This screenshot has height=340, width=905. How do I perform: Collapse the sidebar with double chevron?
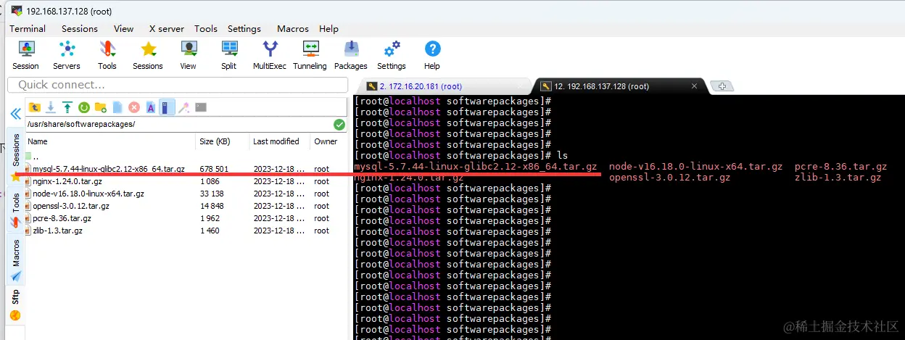pyautogui.click(x=15, y=114)
